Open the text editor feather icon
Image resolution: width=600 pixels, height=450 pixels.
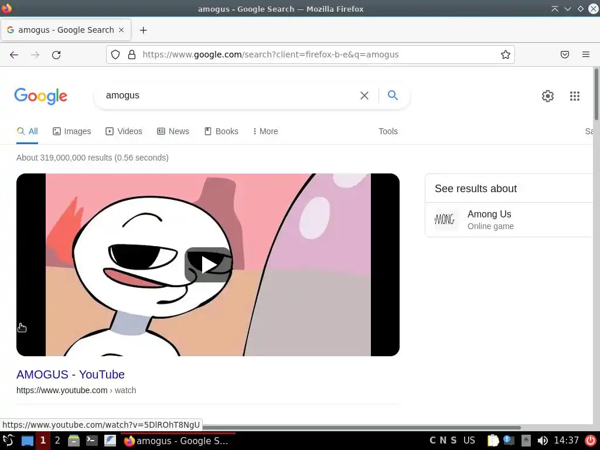point(110,441)
